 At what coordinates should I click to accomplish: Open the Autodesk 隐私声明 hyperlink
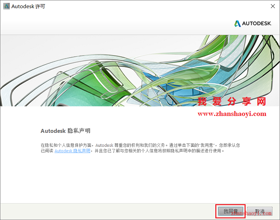pyautogui.click(x=72, y=151)
